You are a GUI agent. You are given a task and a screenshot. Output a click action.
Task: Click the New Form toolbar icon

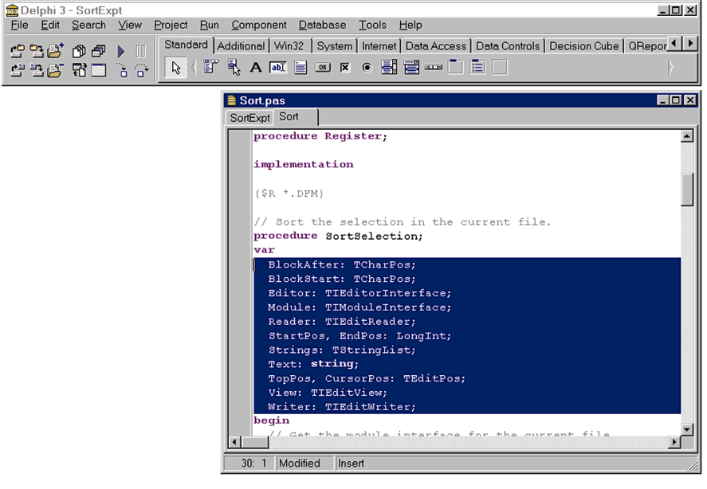click(98, 70)
